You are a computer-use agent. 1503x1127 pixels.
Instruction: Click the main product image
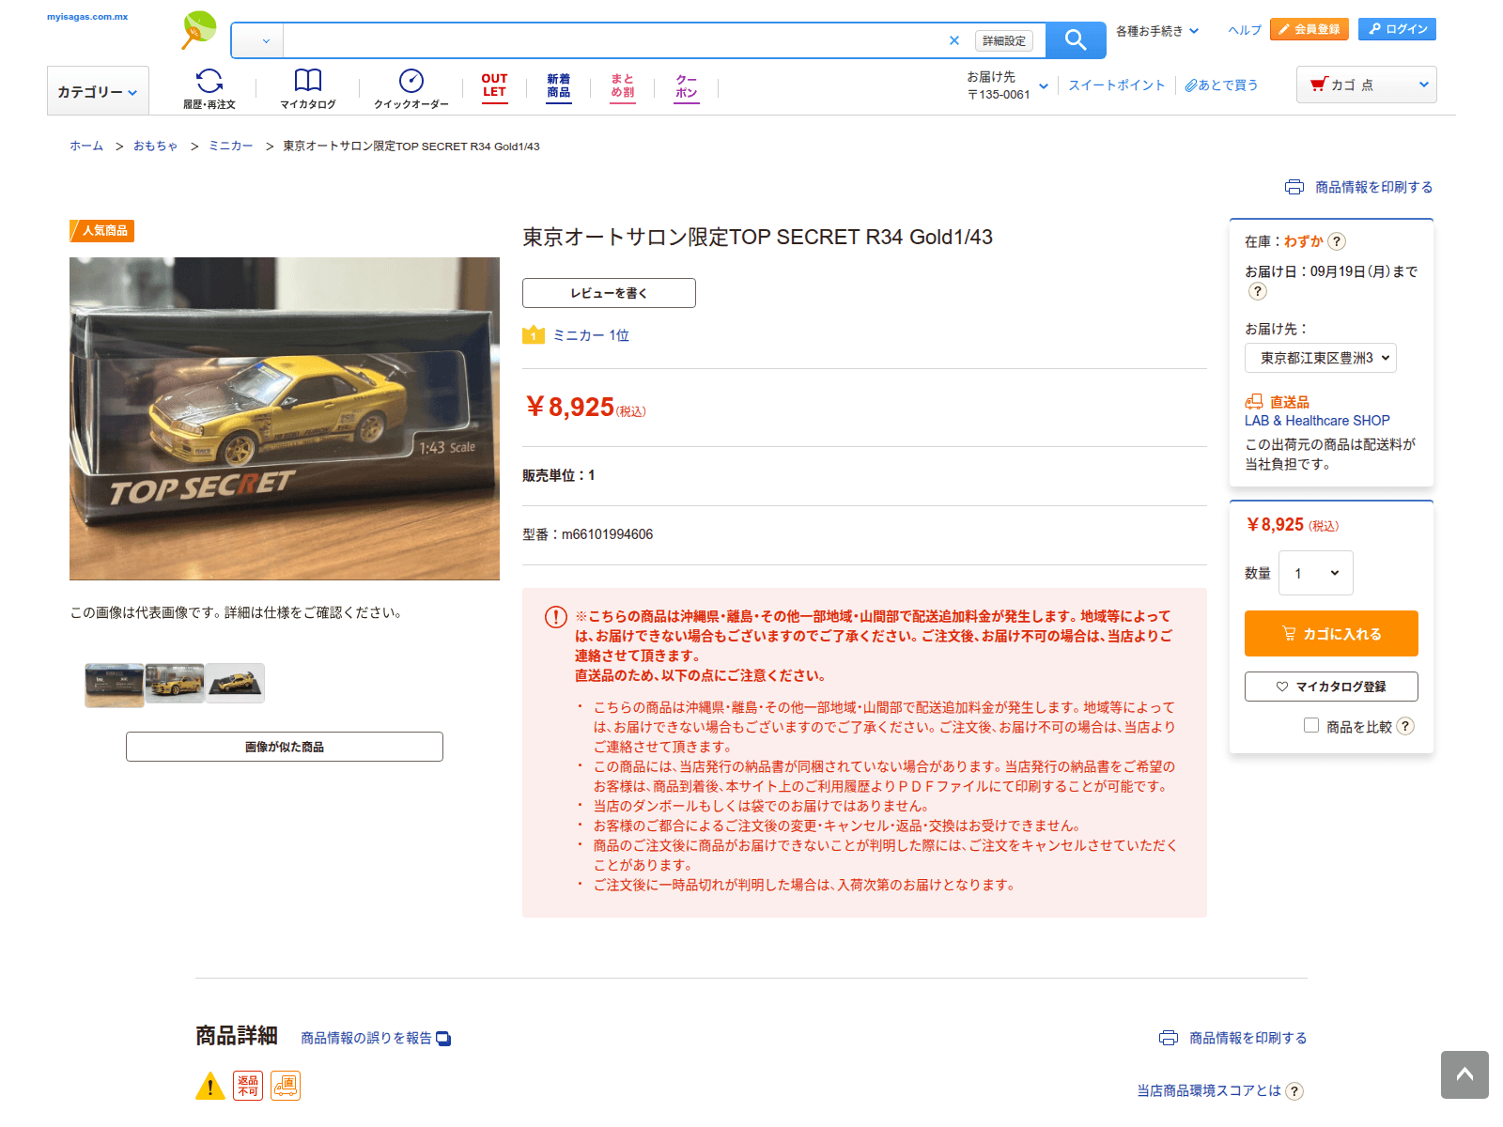coord(285,419)
